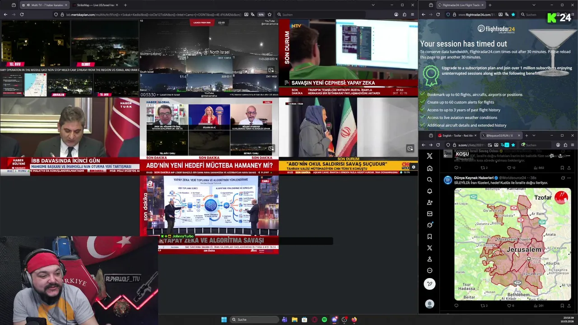This screenshot has height=325, width=578.
Task: Select the North Israel multi-cam stream
Action: (x=209, y=58)
